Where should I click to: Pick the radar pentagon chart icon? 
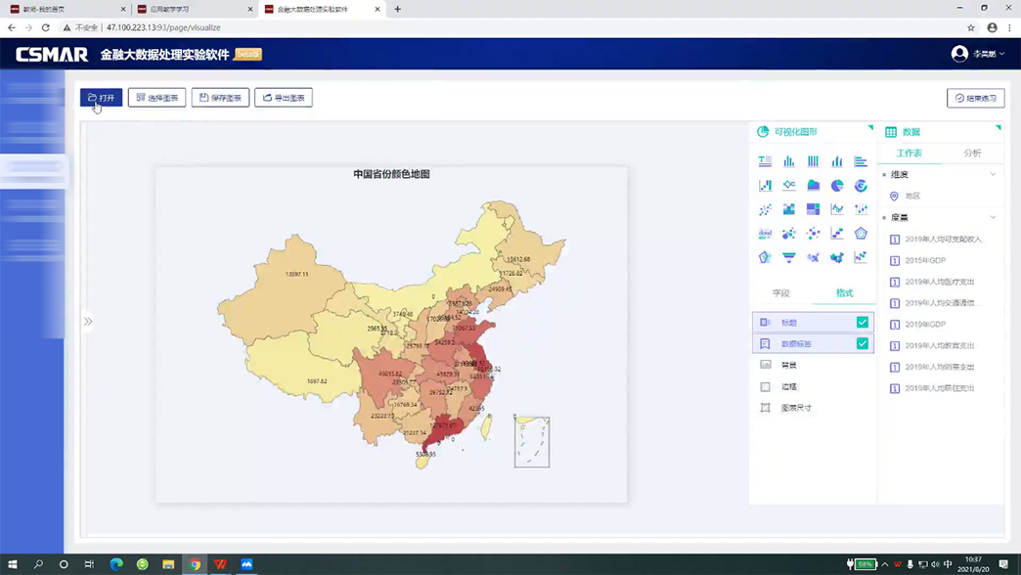tap(861, 234)
